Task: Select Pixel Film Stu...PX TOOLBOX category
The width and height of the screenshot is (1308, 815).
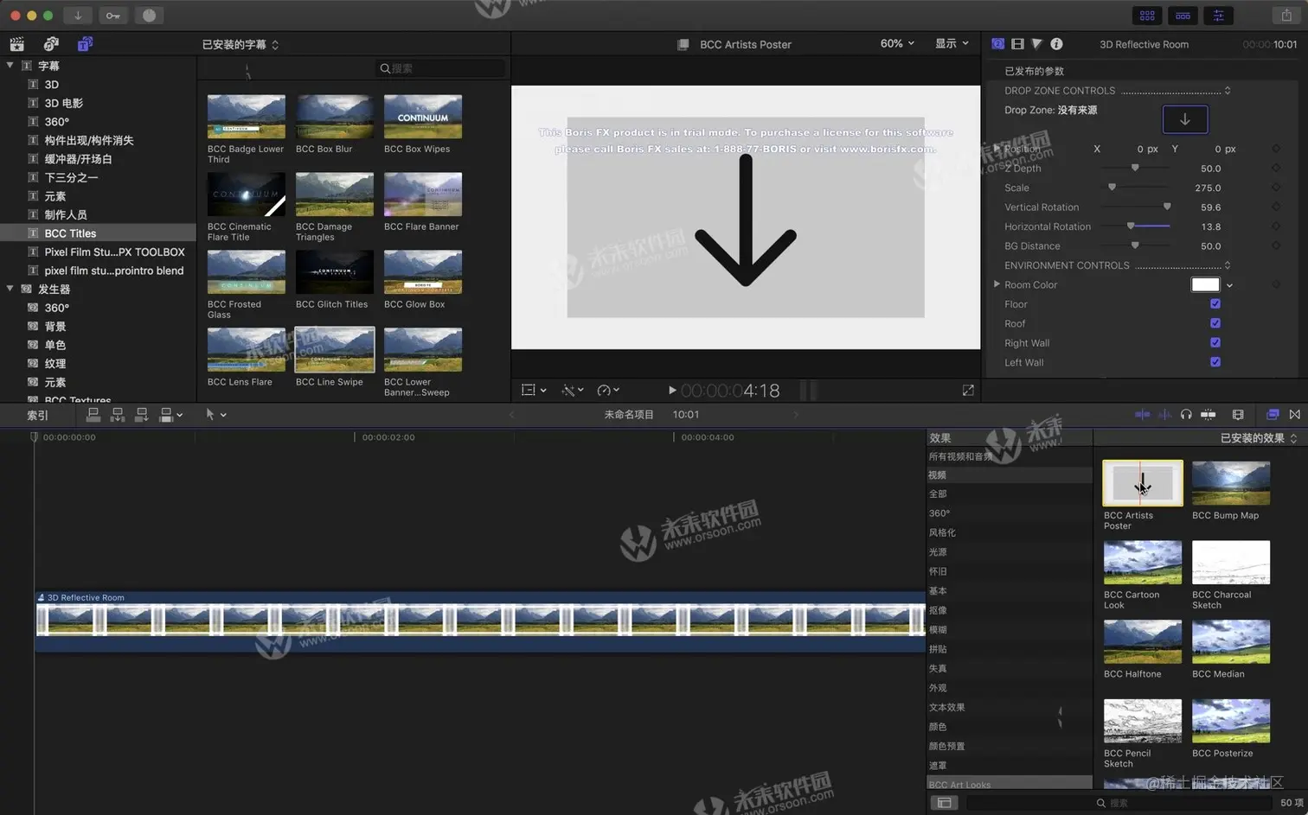Action: (114, 252)
